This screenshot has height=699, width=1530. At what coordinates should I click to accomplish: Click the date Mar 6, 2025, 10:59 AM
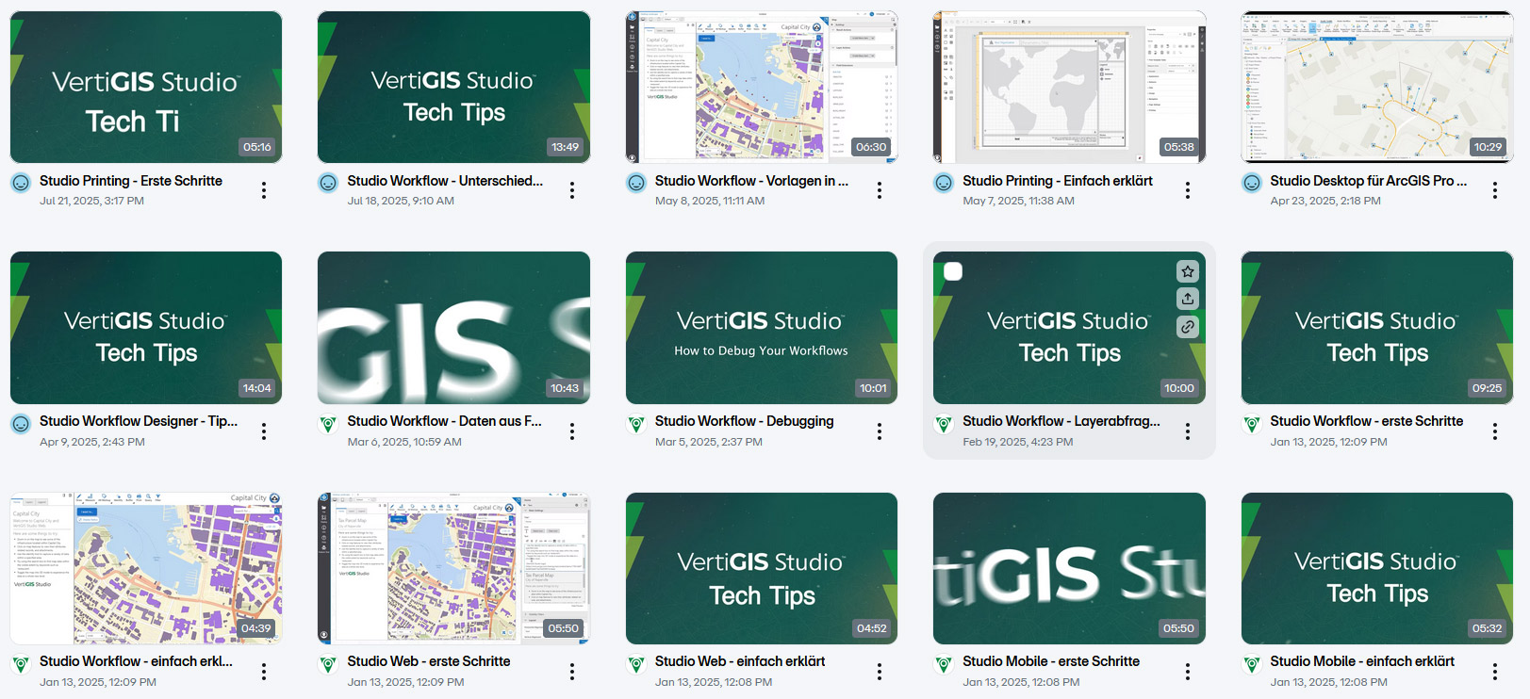[404, 442]
